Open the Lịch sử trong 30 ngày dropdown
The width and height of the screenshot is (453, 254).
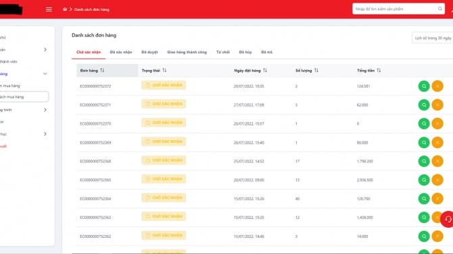(433, 38)
